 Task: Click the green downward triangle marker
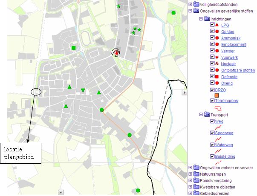pos(83,90)
